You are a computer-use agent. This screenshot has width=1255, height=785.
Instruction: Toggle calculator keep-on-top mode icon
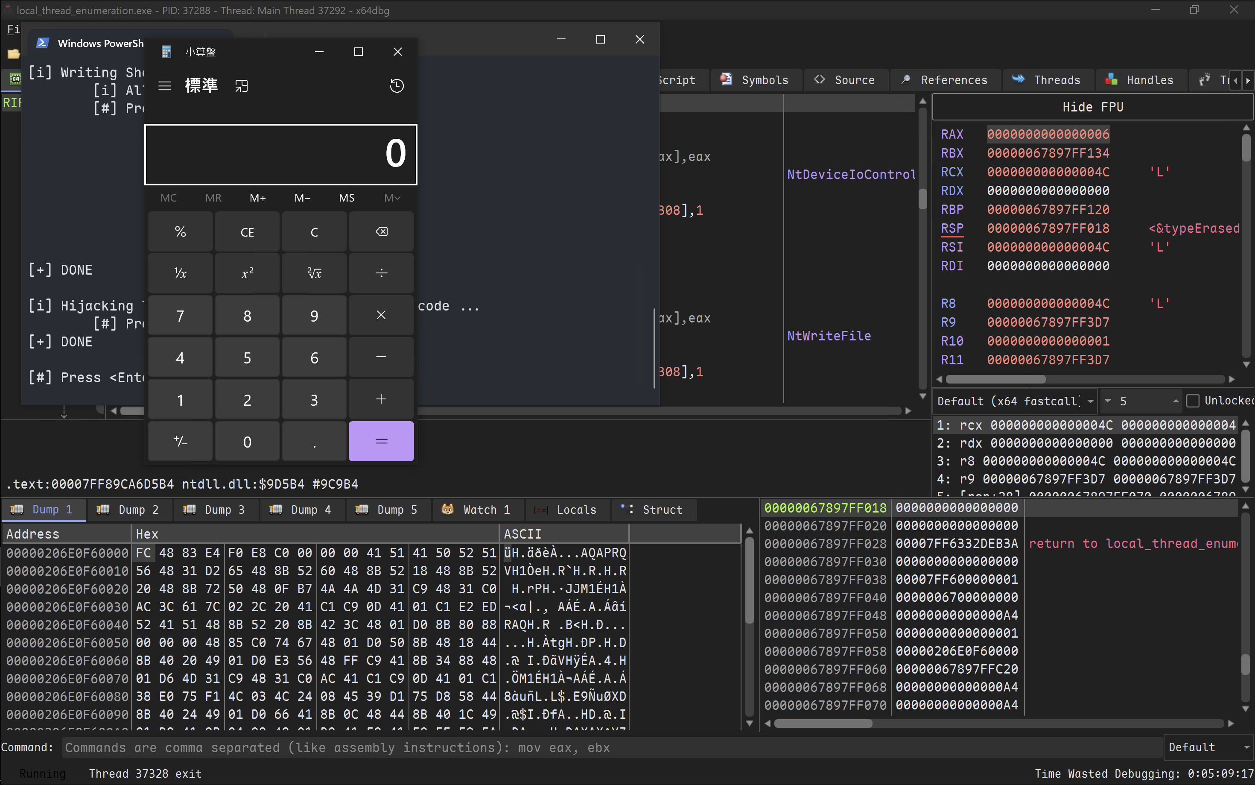pos(241,86)
